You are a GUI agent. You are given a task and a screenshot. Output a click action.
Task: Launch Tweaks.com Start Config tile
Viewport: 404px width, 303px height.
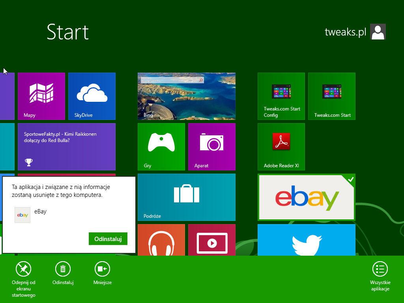281,96
